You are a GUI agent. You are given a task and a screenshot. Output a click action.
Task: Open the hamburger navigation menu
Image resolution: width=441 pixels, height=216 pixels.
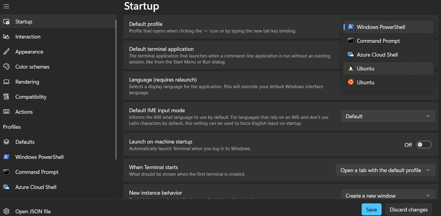(x=6, y=6)
